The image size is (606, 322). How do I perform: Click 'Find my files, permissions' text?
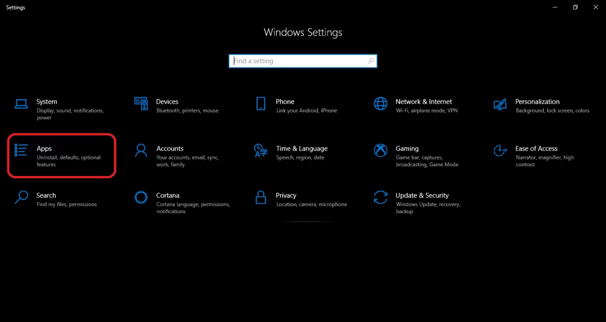67,204
